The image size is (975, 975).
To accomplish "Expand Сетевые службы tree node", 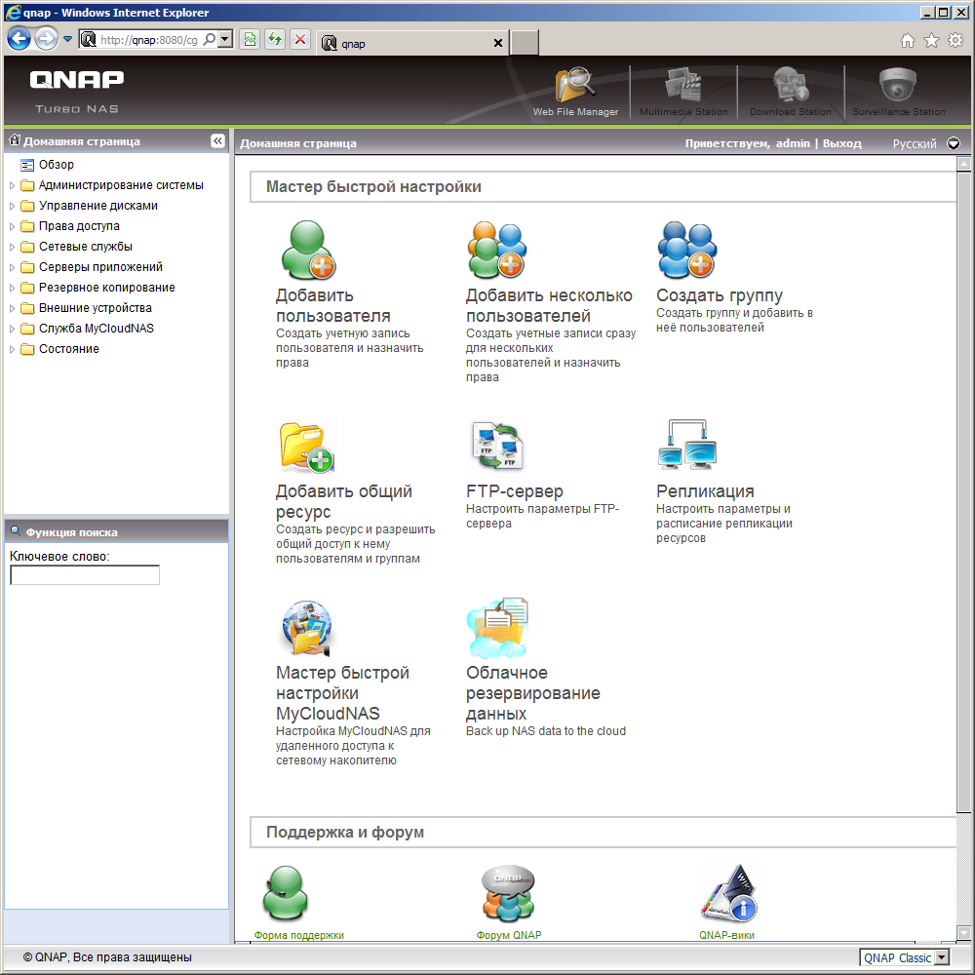I will 12,247.
